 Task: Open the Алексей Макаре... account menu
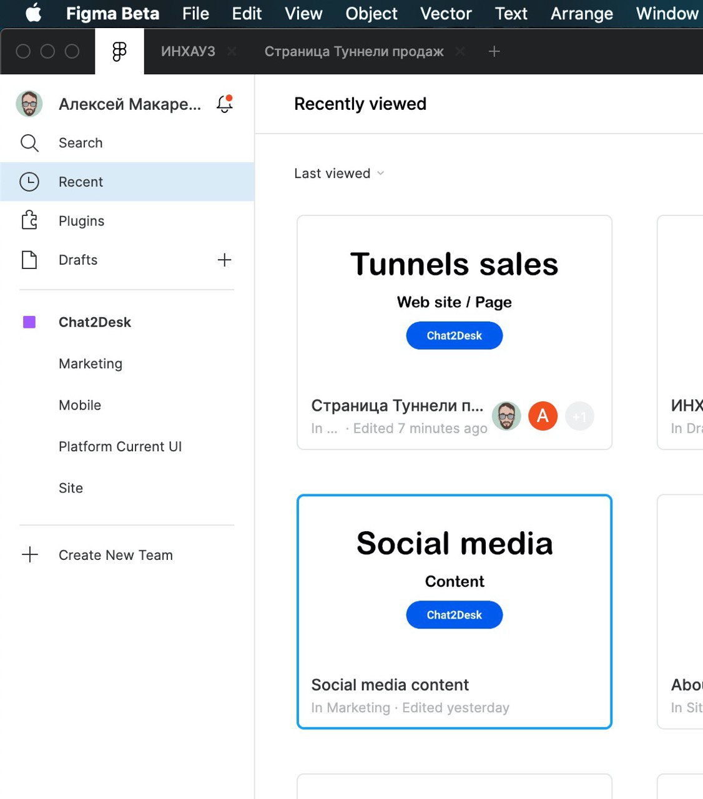pyautogui.click(x=130, y=104)
